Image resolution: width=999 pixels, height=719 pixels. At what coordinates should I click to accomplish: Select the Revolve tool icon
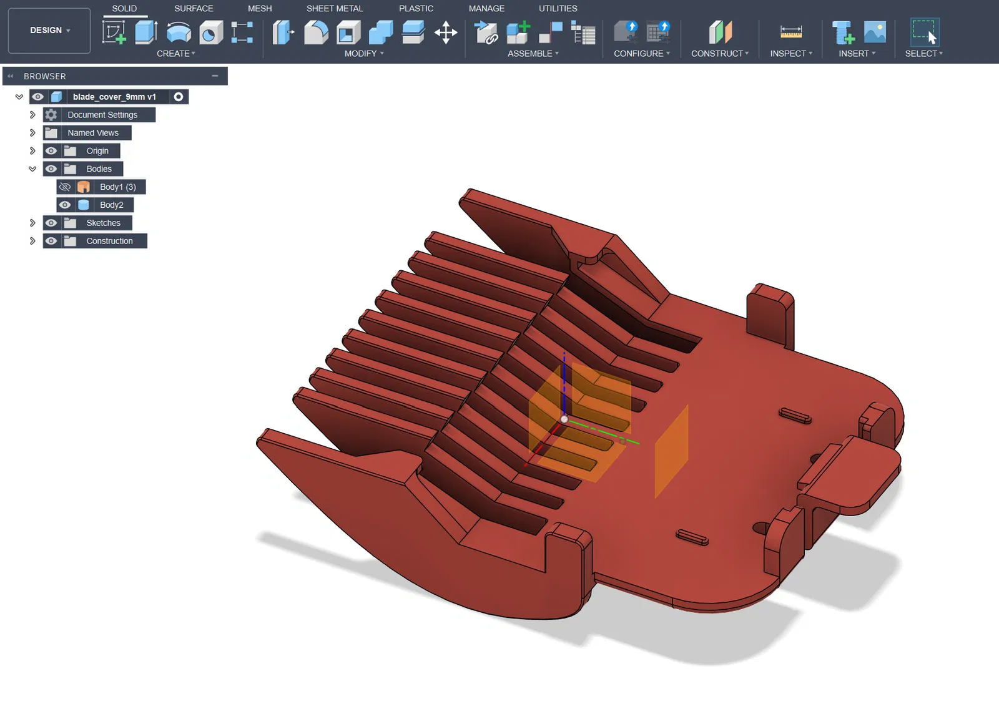[179, 32]
